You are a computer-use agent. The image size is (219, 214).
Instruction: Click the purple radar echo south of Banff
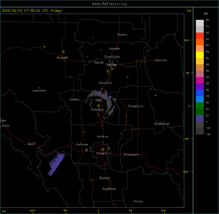pos(56,164)
